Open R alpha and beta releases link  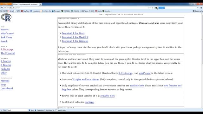(86, 79)
